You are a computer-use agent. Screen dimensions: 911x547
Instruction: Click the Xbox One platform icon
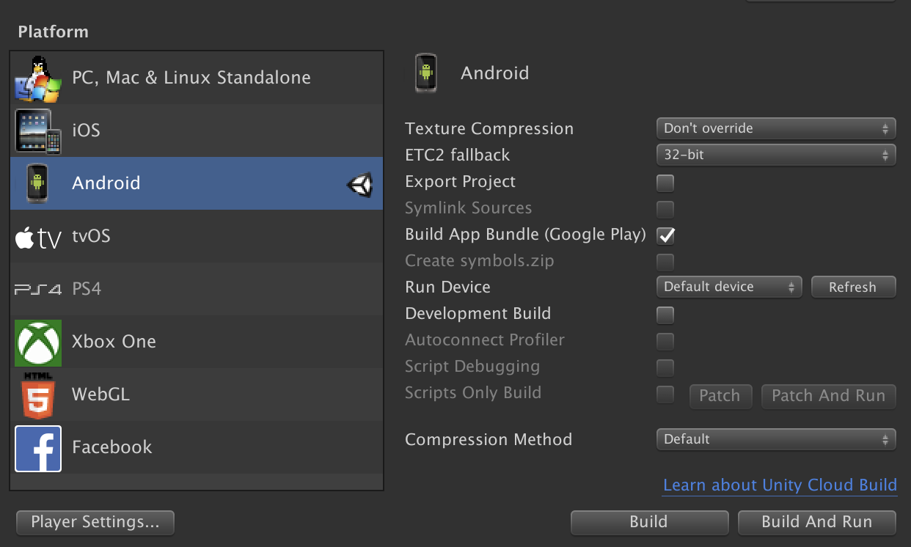(x=37, y=342)
